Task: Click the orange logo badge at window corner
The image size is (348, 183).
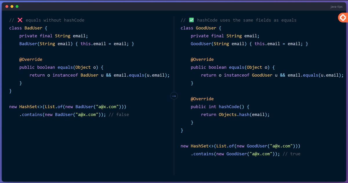Action: pyautogui.click(x=343, y=18)
